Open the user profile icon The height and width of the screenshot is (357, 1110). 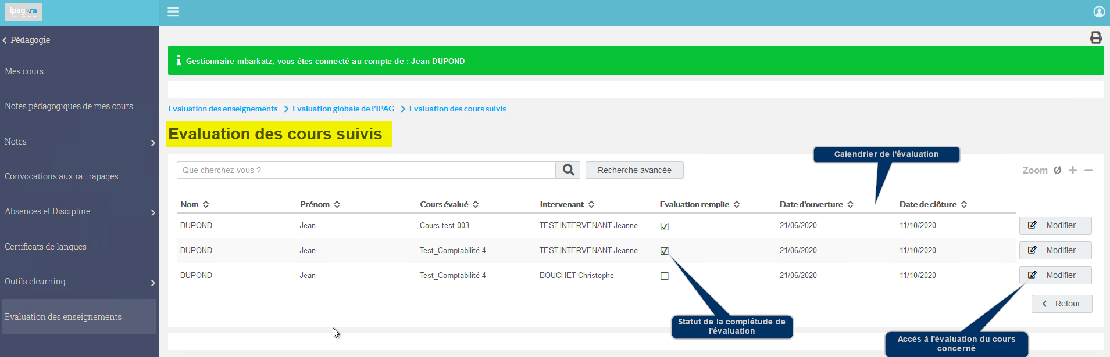point(1099,12)
